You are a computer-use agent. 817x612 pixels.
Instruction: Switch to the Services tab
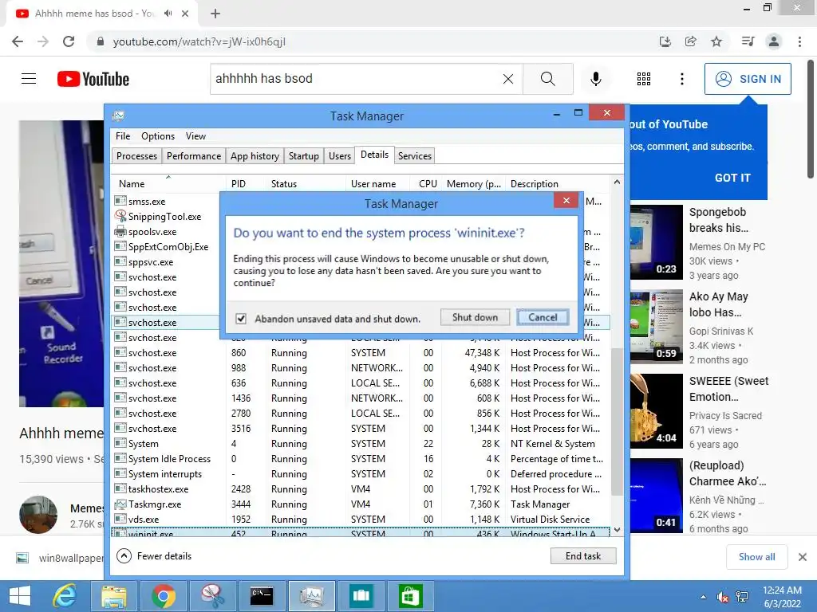(415, 156)
